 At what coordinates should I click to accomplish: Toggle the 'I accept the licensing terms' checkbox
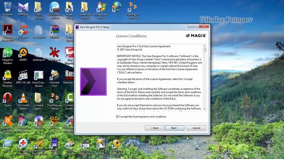(117, 117)
